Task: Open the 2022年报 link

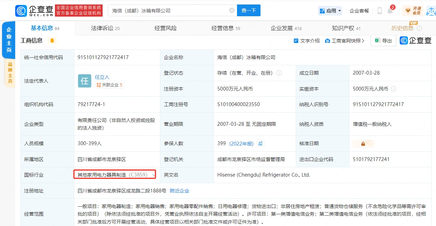Action: coord(241,143)
